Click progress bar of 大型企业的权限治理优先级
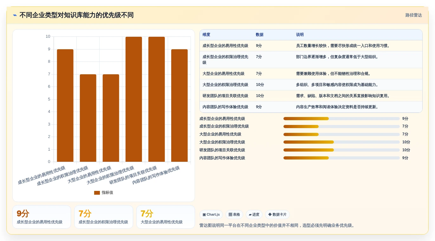435x241 pixels. pyautogui.click(x=341, y=142)
